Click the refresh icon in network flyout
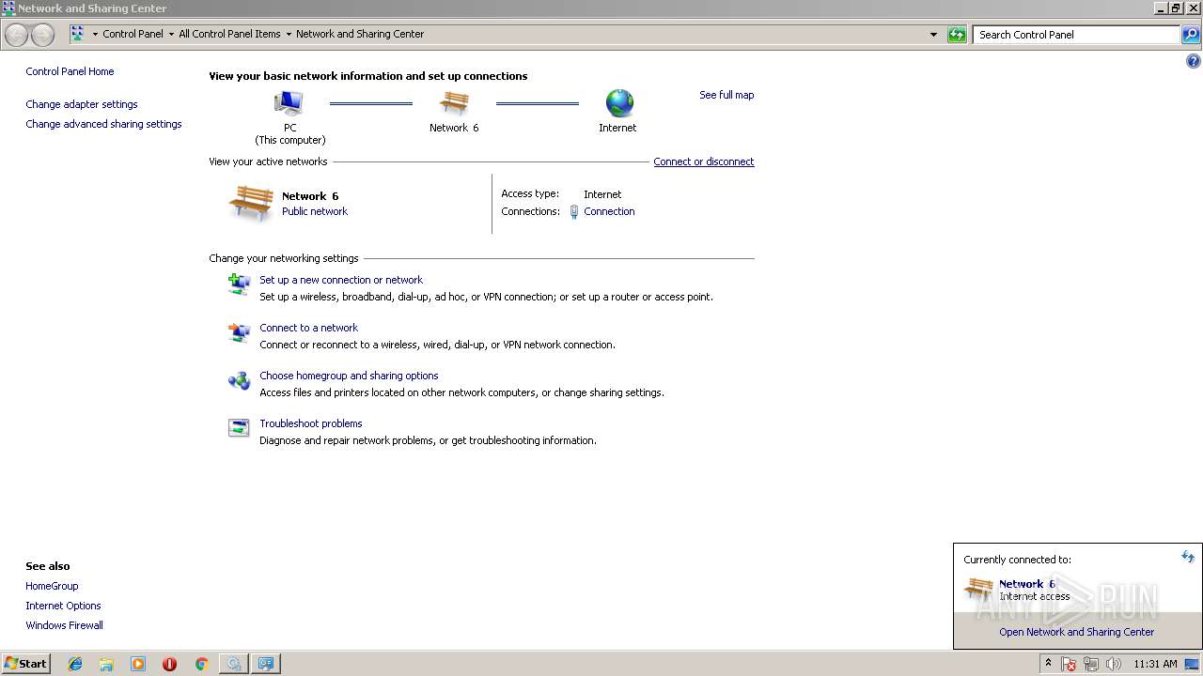This screenshot has width=1203, height=676. 1188,557
